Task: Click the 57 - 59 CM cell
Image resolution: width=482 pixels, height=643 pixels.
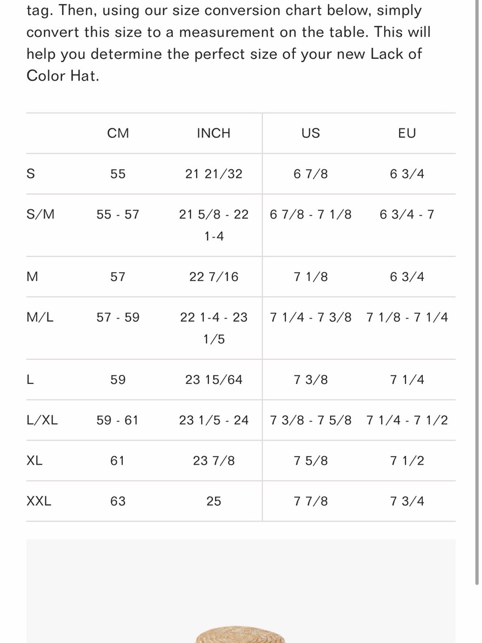Action: (118, 317)
